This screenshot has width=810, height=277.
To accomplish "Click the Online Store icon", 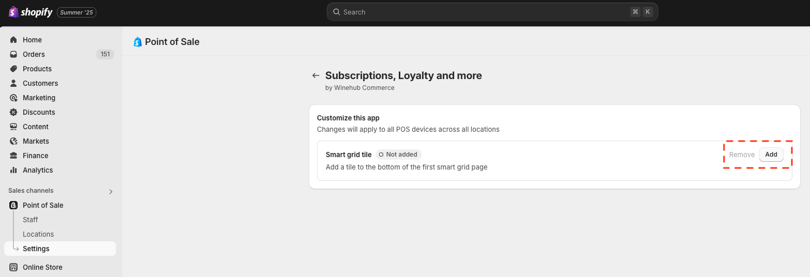I will pos(13,267).
